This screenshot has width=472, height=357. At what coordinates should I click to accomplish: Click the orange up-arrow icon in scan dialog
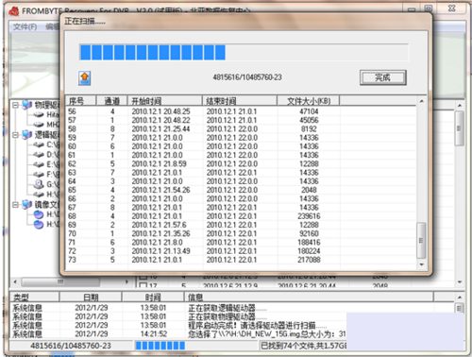[x=85, y=77]
